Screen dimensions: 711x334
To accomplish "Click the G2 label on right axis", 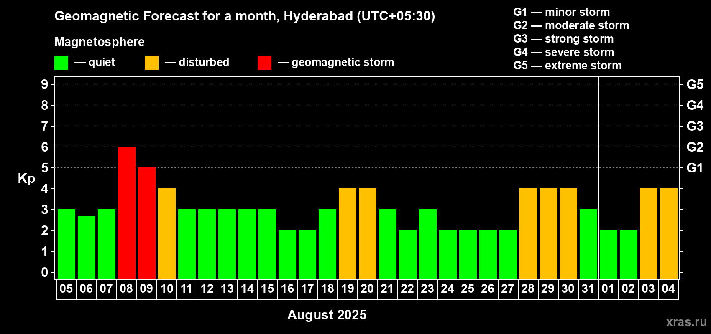I will (x=695, y=147).
